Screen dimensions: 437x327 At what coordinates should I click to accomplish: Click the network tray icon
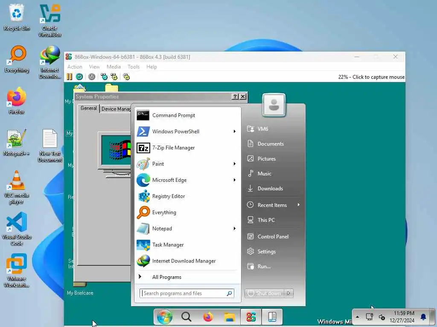(370, 317)
